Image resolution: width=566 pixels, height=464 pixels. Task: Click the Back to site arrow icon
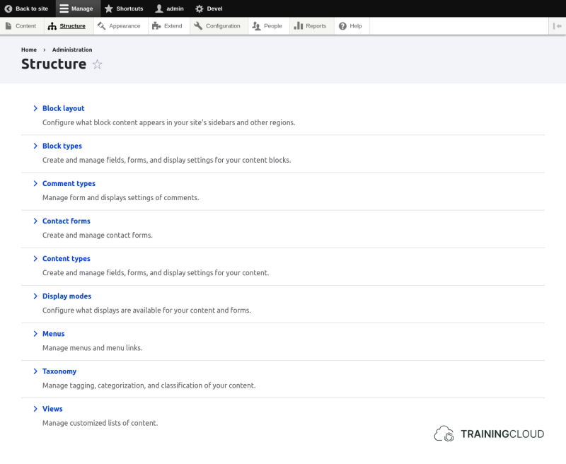click(x=8, y=8)
